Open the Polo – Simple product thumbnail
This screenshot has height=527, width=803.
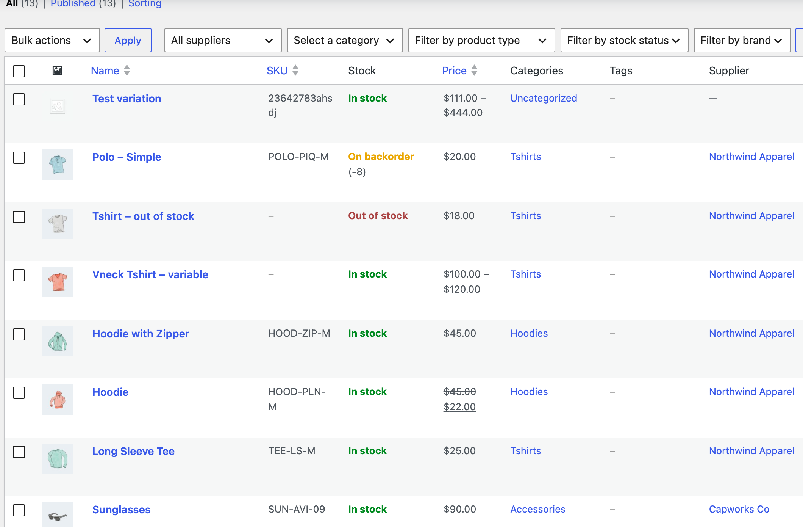click(x=58, y=165)
